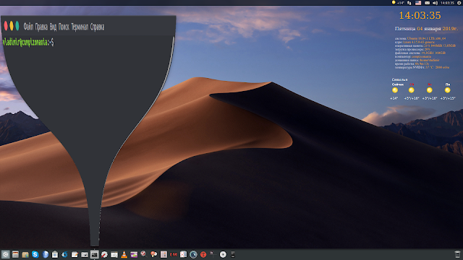Open the network indicator in the top panel
The height and width of the screenshot is (260, 463).
click(409, 3)
